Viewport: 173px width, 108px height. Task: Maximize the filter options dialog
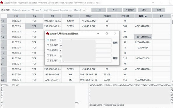pyautogui.click(x=107, y=34)
